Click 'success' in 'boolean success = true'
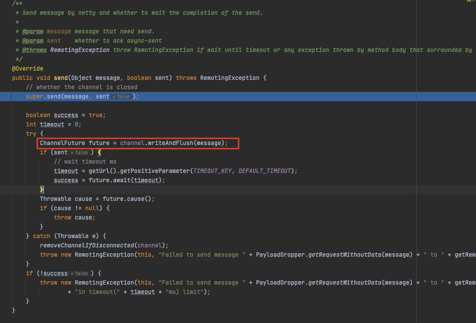 pos(66,115)
